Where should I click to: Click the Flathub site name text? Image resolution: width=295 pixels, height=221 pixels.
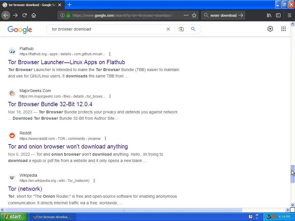[27, 49]
